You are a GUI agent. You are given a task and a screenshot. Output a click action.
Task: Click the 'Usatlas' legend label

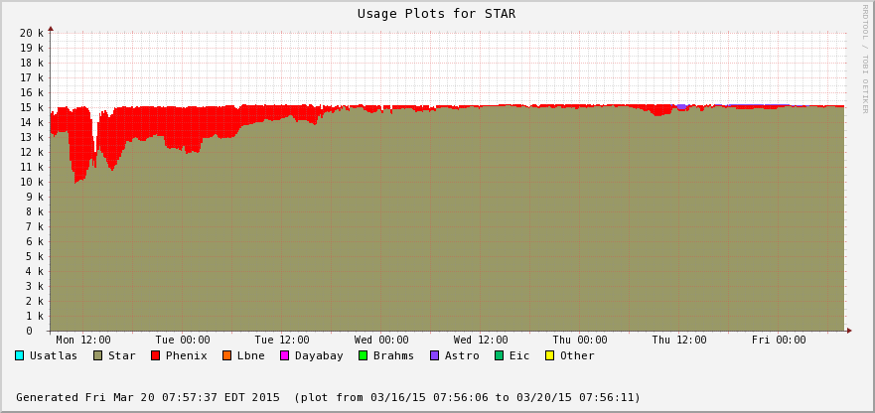[x=54, y=355]
